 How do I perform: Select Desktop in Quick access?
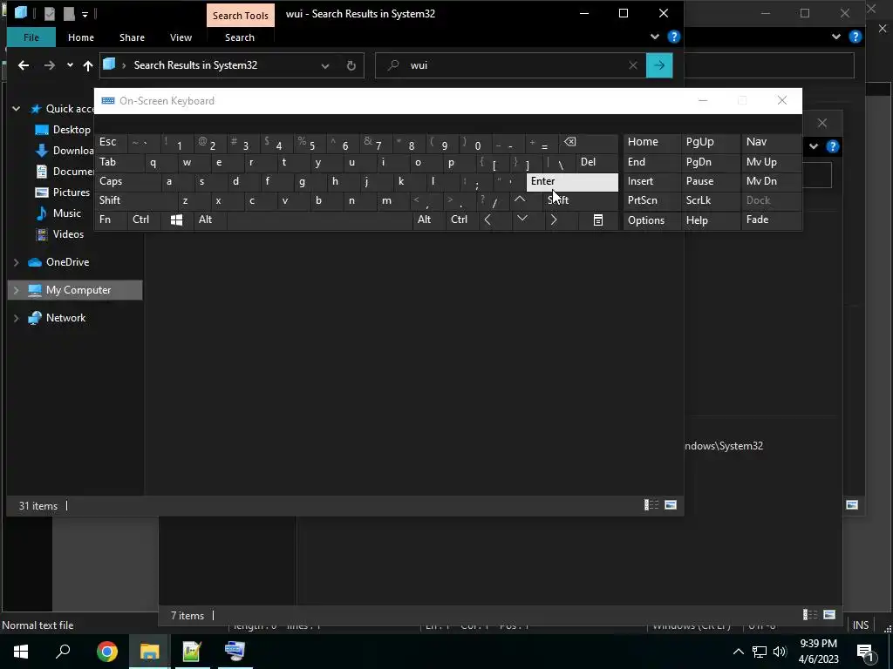[63, 130]
